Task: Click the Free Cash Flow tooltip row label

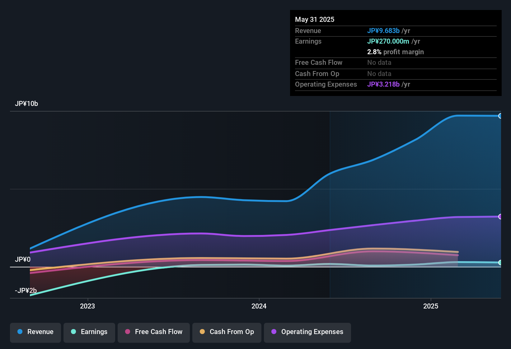Action: (x=319, y=63)
